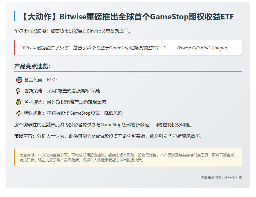The width and height of the screenshot is (256, 197).
Task: Click the line 特殊机制：不直接投资GameStop股票
Action: coord(73,113)
